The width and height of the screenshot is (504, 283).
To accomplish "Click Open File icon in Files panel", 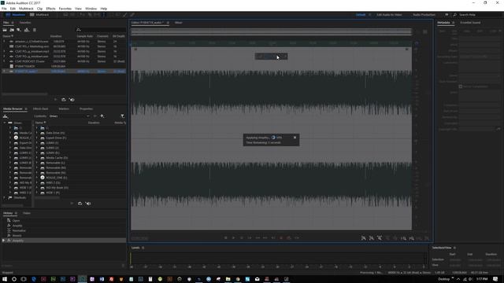I will (x=5, y=30).
